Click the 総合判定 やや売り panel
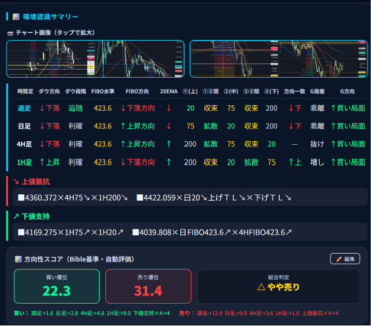Viewport: 371px width, 326px height. tap(279, 286)
